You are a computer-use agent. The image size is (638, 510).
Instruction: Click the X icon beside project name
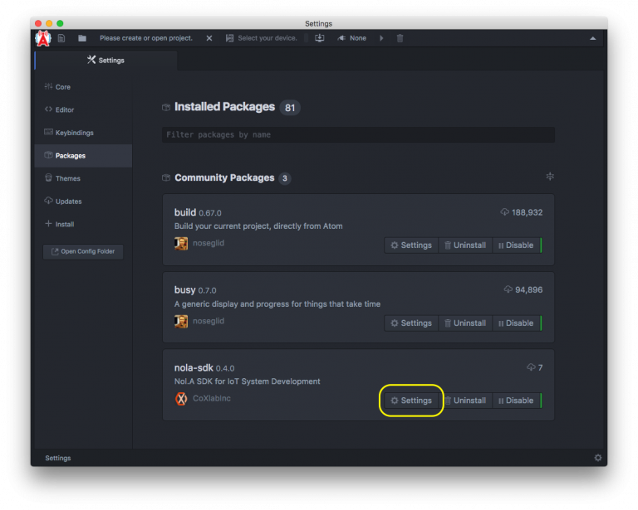(x=209, y=38)
